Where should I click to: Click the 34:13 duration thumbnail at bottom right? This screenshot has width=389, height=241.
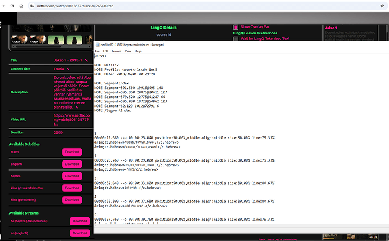click(351, 236)
